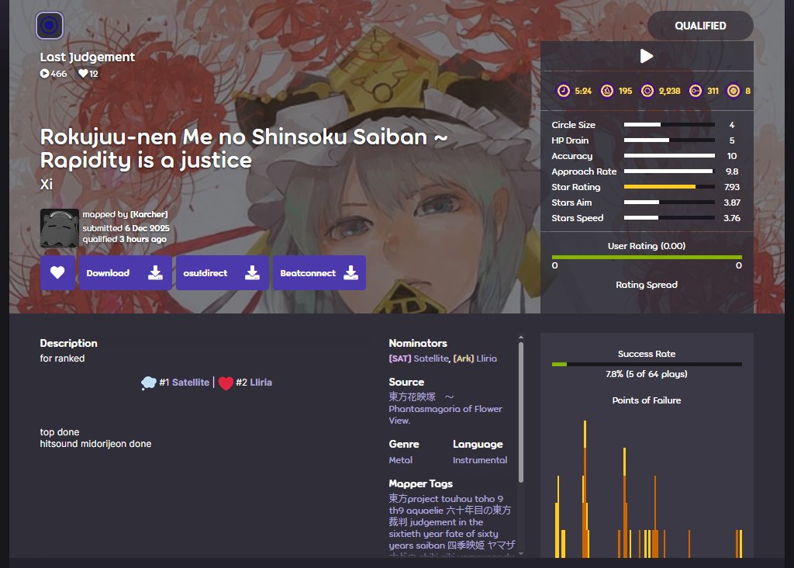The height and width of the screenshot is (568, 794).
Task: Click the 'Last Judgement' difficulty name
Action: [x=88, y=57]
